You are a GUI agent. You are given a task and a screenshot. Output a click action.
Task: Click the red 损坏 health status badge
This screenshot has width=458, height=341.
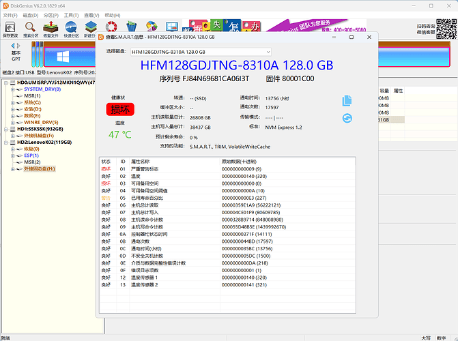(x=120, y=110)
